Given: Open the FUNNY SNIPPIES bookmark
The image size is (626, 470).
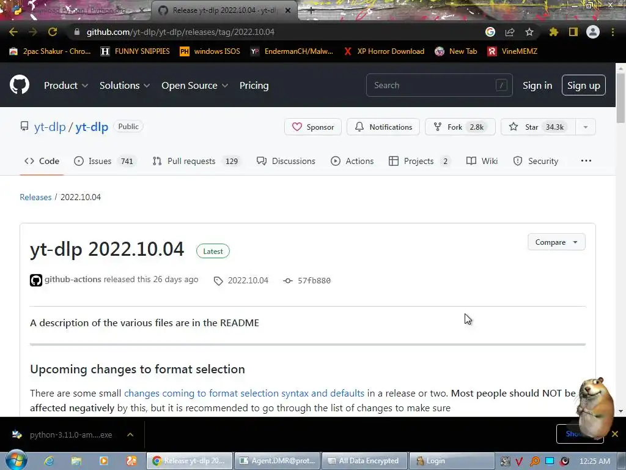Looking at the screenshot, I should point(136,51).
